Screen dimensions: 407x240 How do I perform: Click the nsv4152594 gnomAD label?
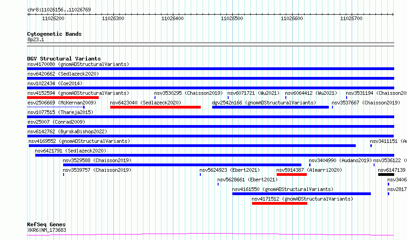(x=78, y=93)
